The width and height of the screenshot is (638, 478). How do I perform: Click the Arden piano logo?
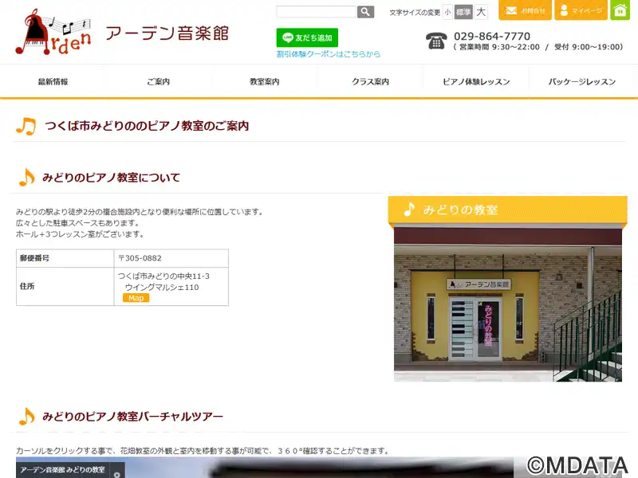tap(53, 32)
